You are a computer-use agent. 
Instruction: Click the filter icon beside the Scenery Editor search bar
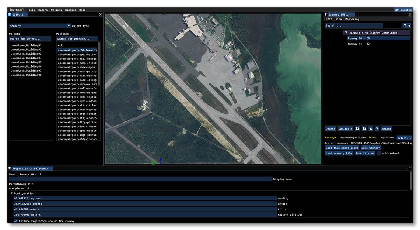[x=405, y=25]
